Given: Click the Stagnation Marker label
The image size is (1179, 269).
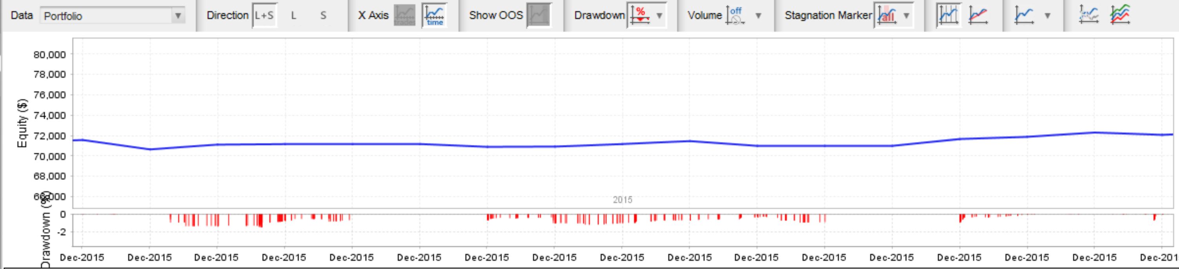Looking at the screenshot, I should 828,15.
